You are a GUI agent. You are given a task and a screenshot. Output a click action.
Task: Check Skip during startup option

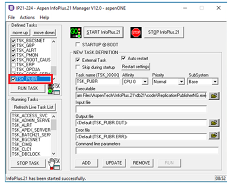[78, 67]
